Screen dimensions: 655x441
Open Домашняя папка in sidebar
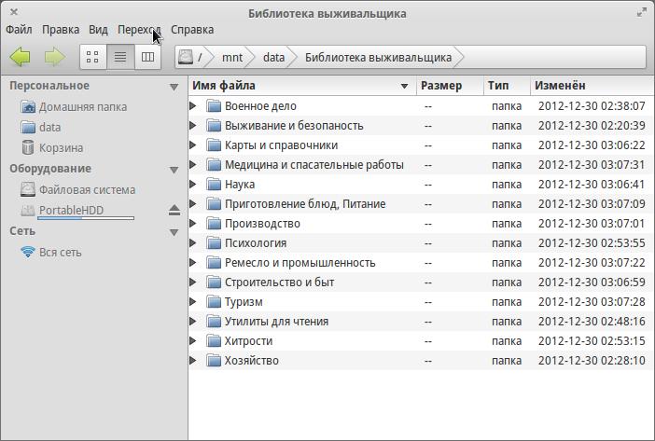82,106
